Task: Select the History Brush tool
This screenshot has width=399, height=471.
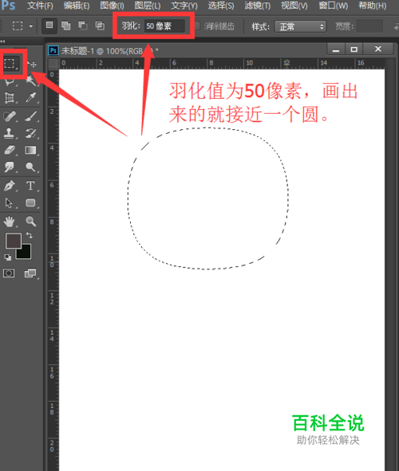Action: (x=30, y=133)
